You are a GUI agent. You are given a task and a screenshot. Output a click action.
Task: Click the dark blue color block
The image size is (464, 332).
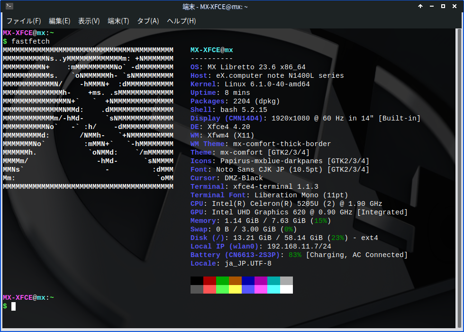click(x=248, y=281)
